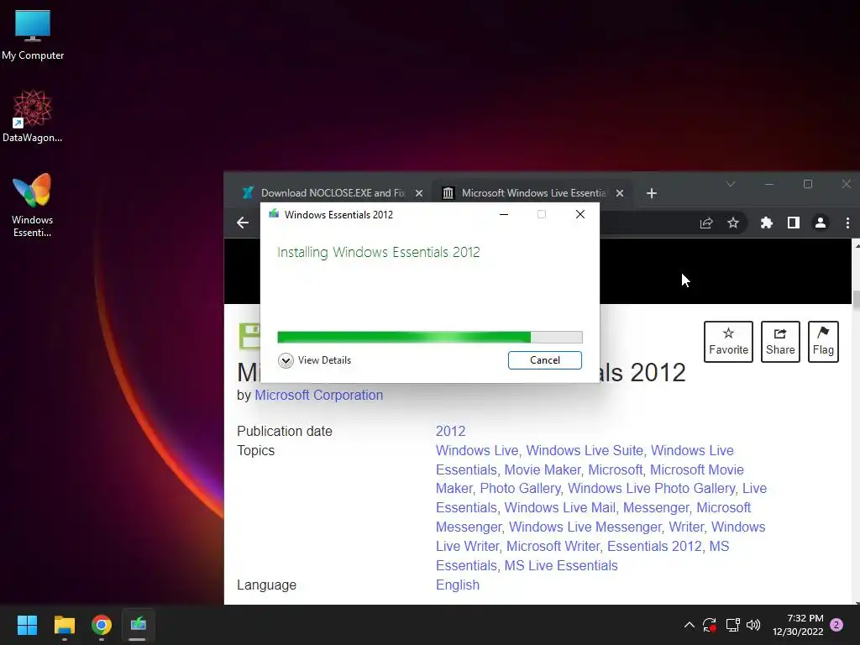Screen dimensions: 860x645
Task: Open the clock showing 7:32 PM
Action: click(798, 625)
